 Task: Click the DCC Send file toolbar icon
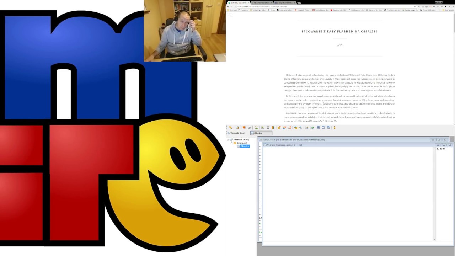[279, 127]
